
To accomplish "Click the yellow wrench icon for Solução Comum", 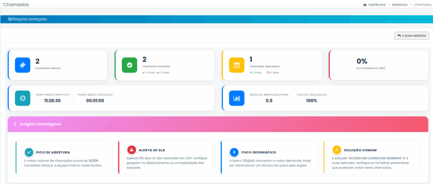I will [337, 150].
